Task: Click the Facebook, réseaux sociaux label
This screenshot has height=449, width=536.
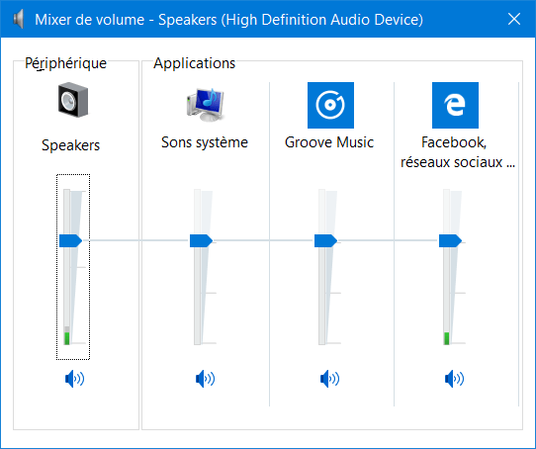Action: (x=457, y=152)
